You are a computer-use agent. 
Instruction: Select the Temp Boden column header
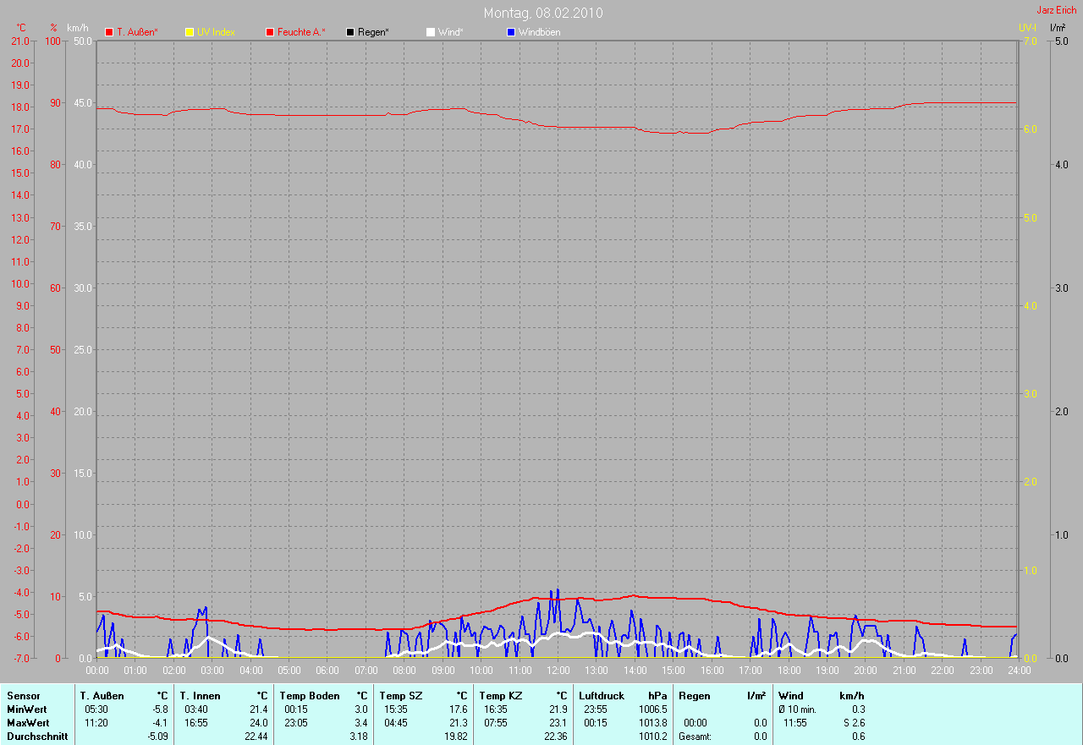pos(310,696)
